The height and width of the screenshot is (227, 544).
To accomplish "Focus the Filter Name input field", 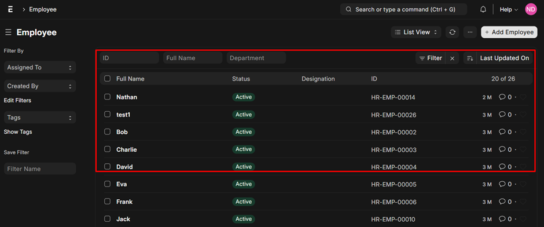I will tap(40, 169).
